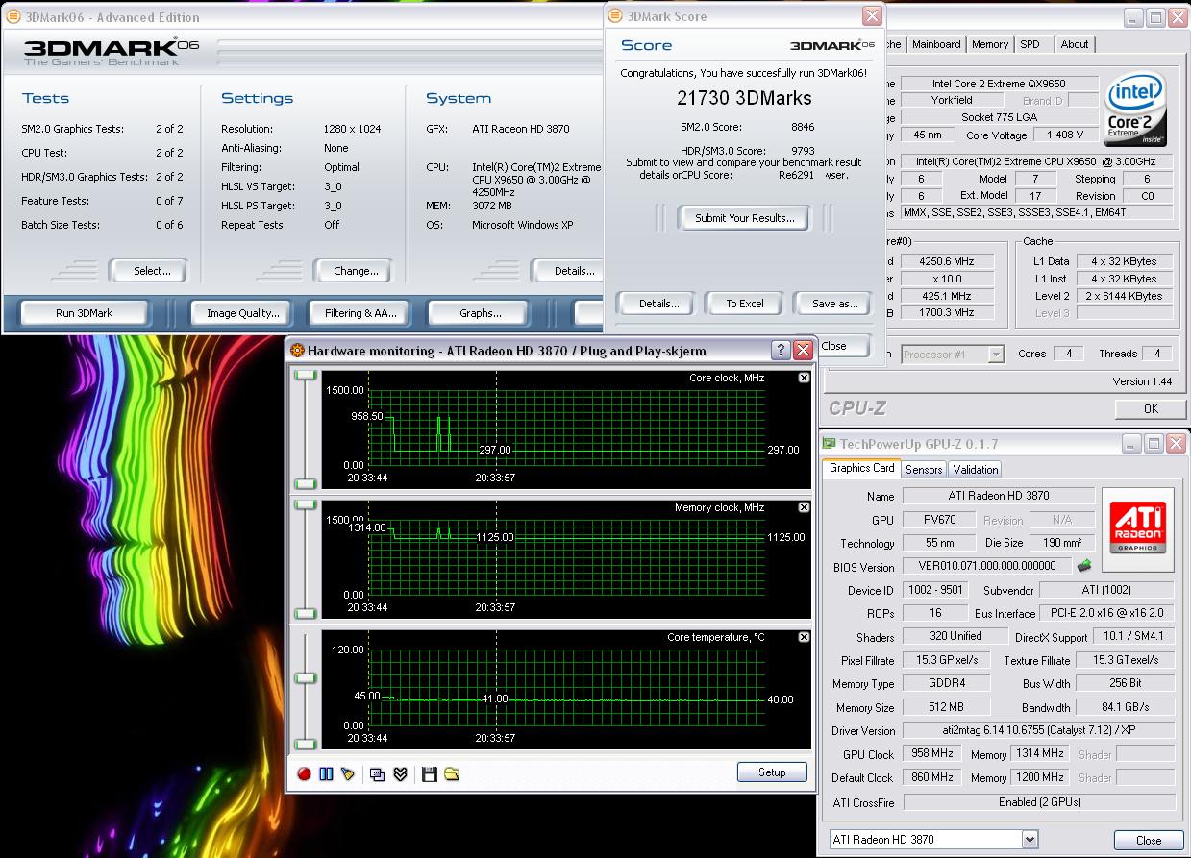Click Select... under the Tests column

[x=152, y=271]
